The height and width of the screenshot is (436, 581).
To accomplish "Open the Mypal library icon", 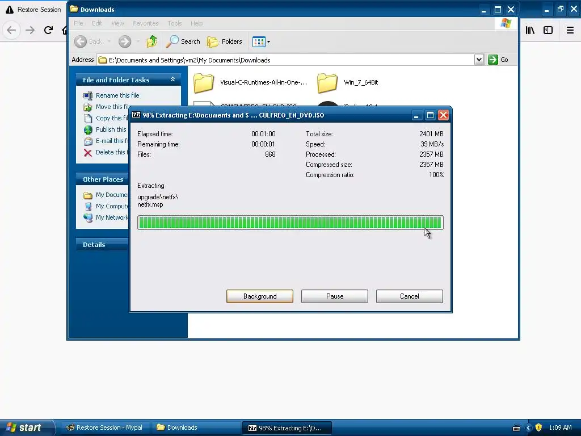I will tap(531, 30).
